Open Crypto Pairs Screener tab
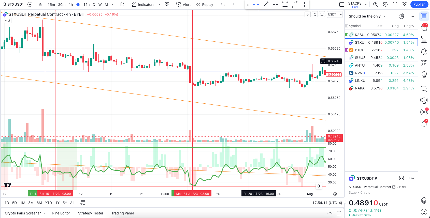Image resolution: width=430 pixels, height=218 pixels. pos(23,213)
